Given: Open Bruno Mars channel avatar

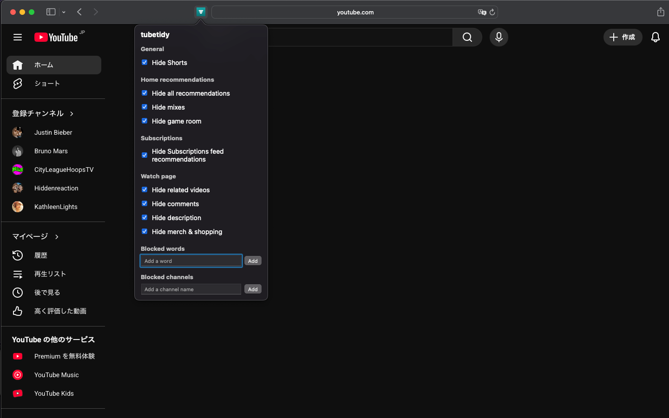Looking at the screenshot, I should pos(18,151).
